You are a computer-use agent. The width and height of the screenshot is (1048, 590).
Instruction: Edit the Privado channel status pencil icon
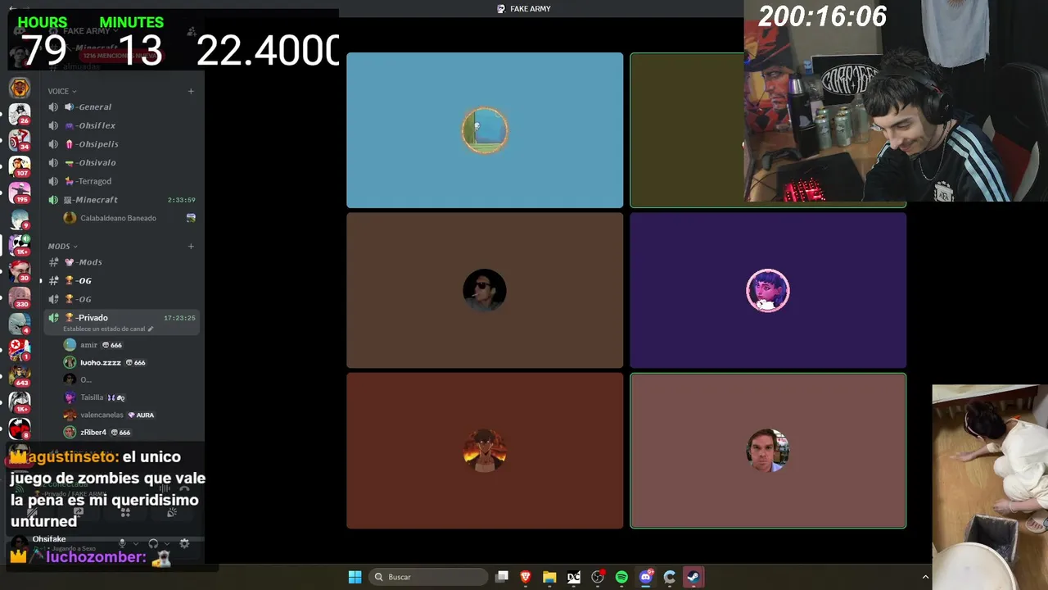tap(151, 329)
